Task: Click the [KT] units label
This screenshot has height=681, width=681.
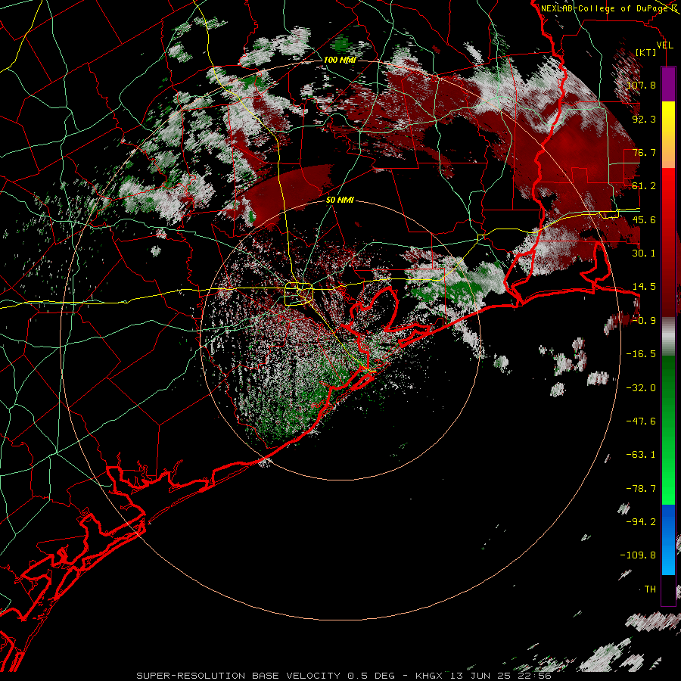Action: 646,52
